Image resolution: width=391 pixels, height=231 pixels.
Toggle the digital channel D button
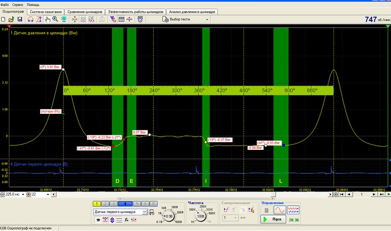(x=153, y=204)
